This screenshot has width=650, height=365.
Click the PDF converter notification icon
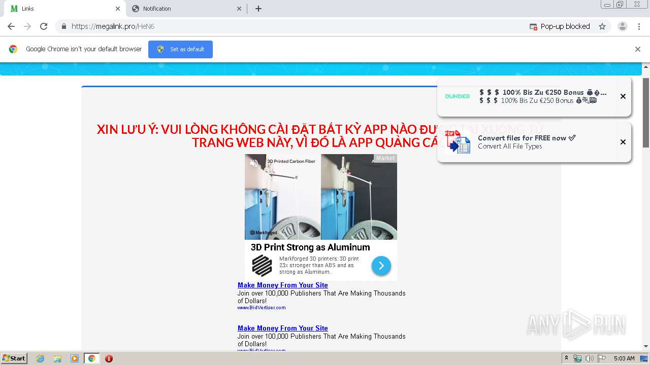pyautogui.click(x=458, y=142)
